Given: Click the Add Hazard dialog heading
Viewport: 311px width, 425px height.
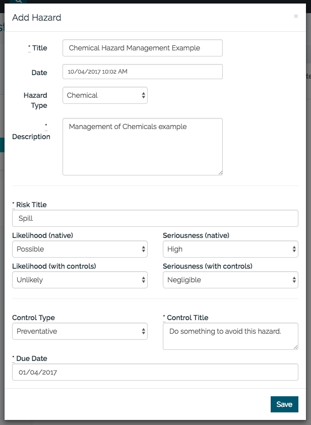Looking at the screenshot, I should tap(37, 18).
